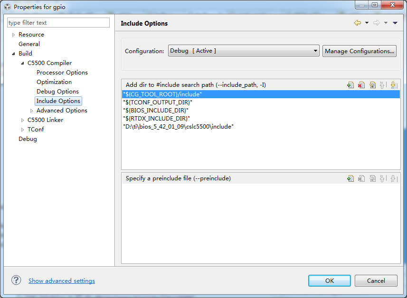This screenshot has width=407, height=298.
Task: Open the Include Options view menu arrow
Action: coord(395,23)
